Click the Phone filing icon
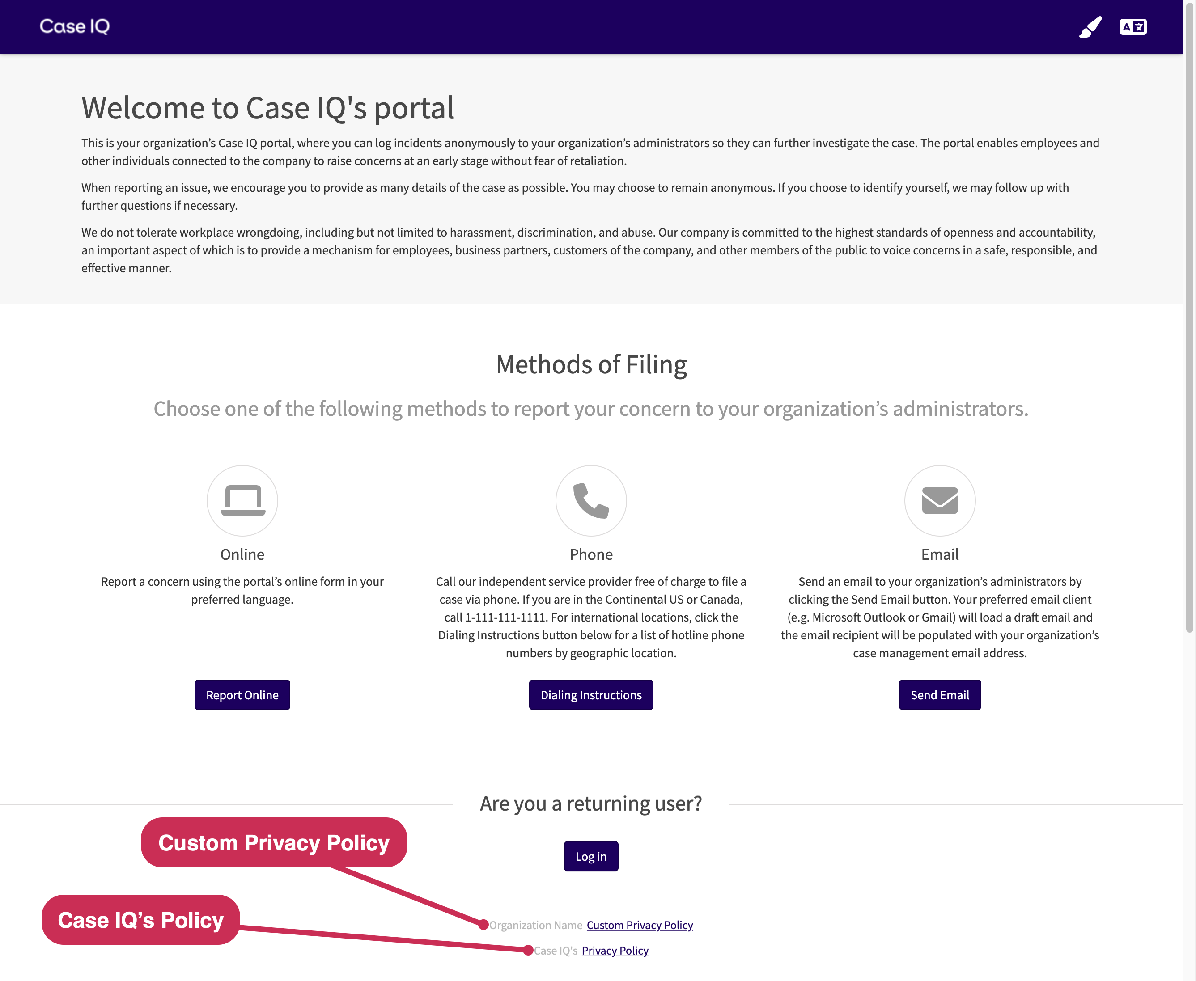This screenshot has width=1196, height=981. click(x=591, y=499)
